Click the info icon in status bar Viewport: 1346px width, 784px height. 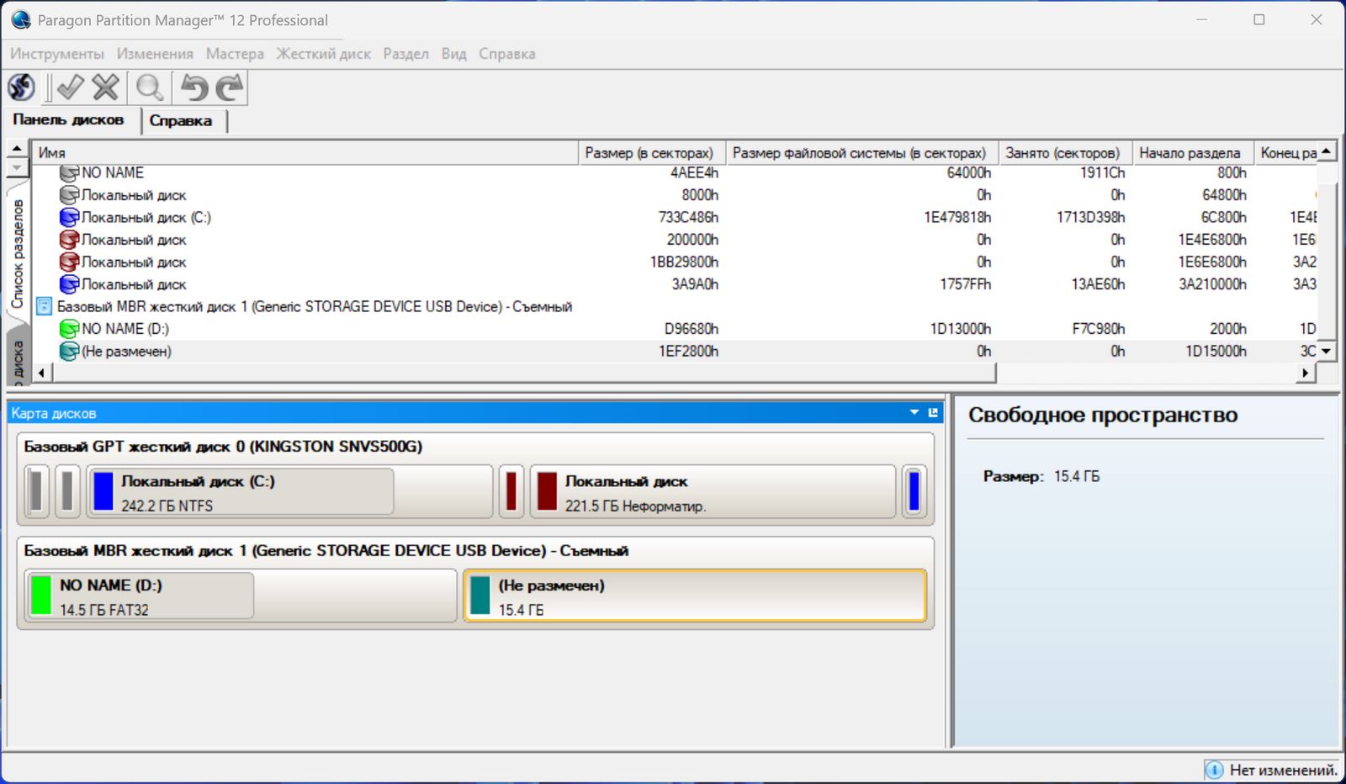[x=1214, y=770]
